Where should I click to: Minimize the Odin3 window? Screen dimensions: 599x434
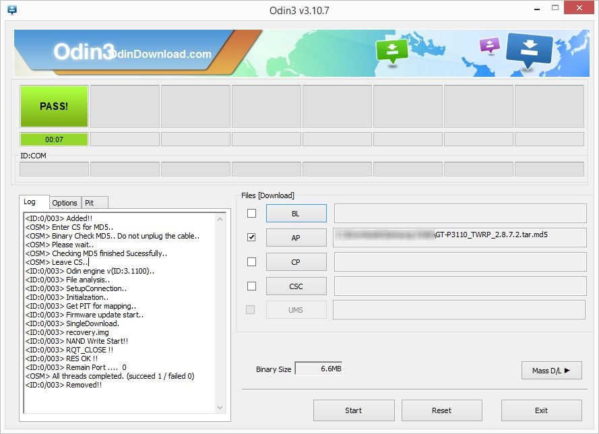[537, 8]
